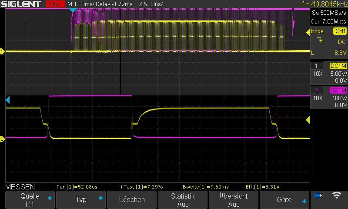Click the Bweite[1]=9.60ms measurement
Viewport: 348px width, 209px height.
click(205, 187)
